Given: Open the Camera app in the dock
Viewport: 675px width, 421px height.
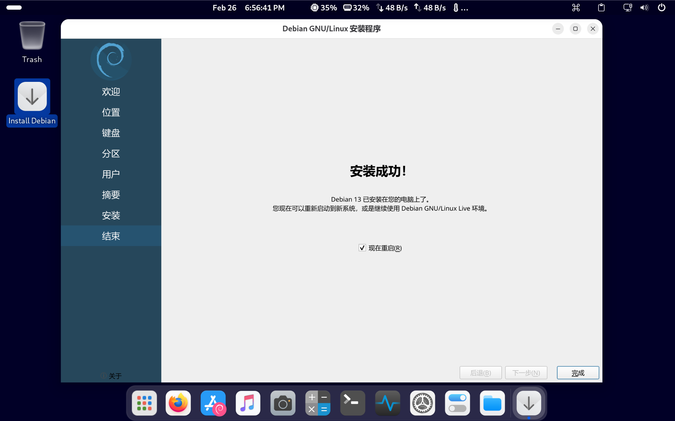Looking at the screenshot, I should point(282,403).
